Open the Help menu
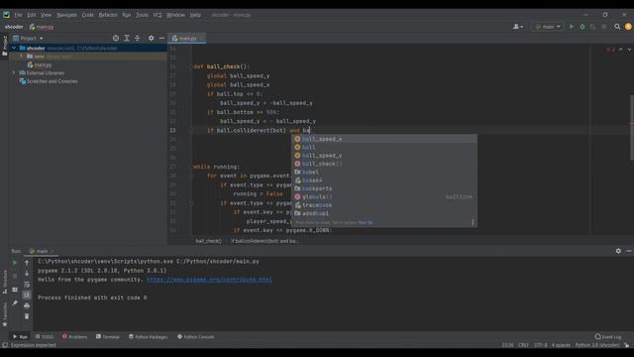This screenshot has width=634, height=357. point(195,15)
